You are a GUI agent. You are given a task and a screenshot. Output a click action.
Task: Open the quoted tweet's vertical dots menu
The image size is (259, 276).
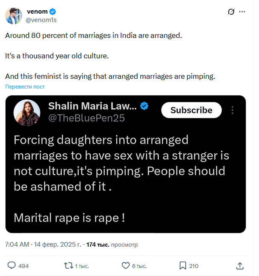coord(233,110)
